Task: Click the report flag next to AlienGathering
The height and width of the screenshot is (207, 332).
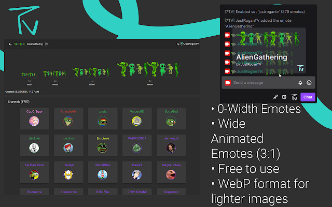Action: (47, 44)
